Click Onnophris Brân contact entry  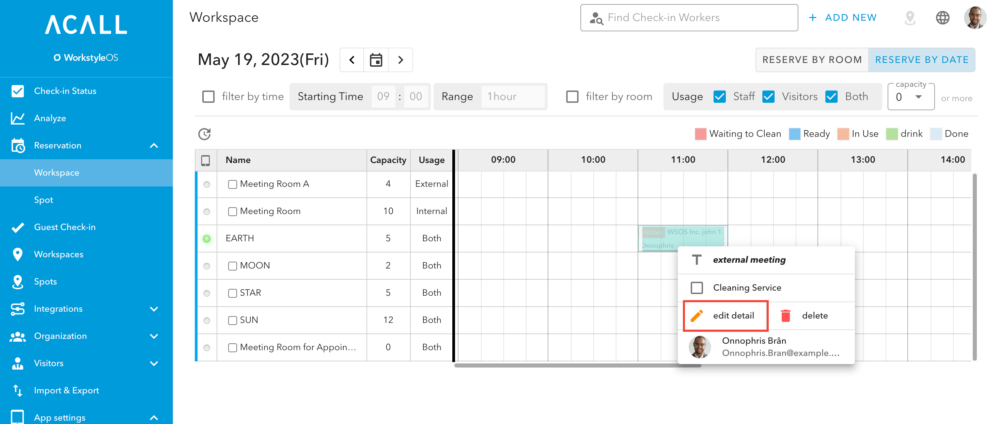click(x=766, y=347)
